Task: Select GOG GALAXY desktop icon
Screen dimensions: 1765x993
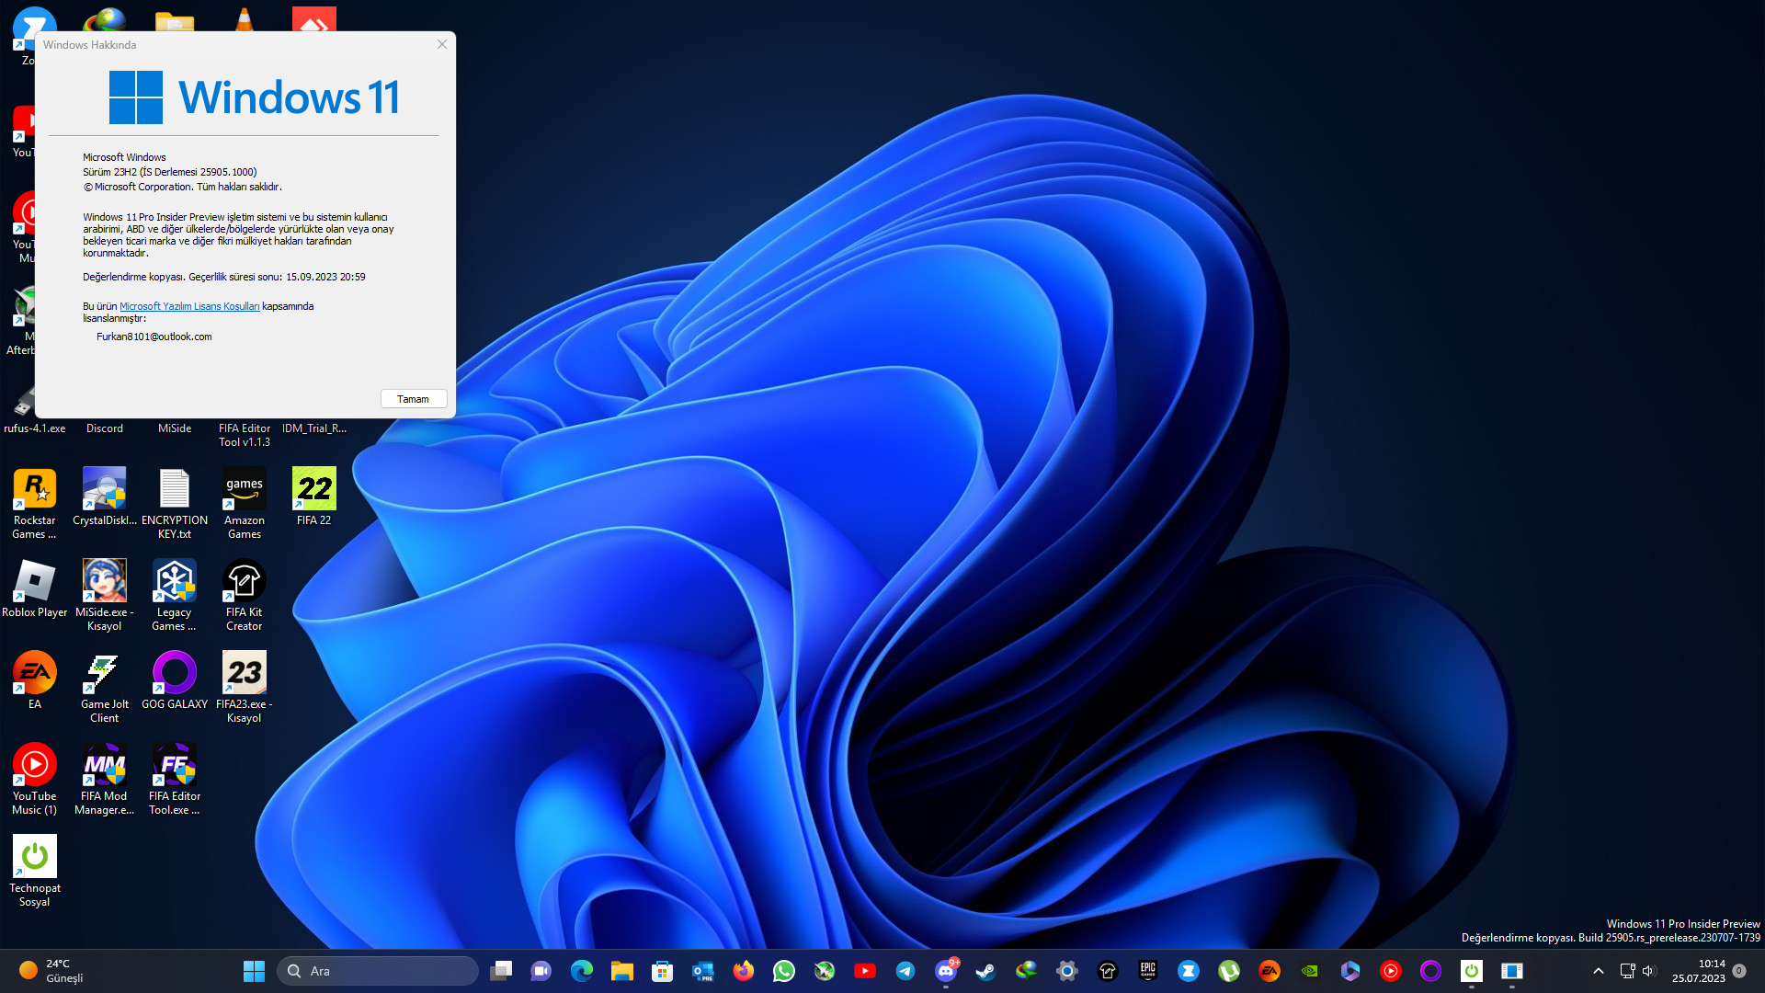Action: click(174, 674)
